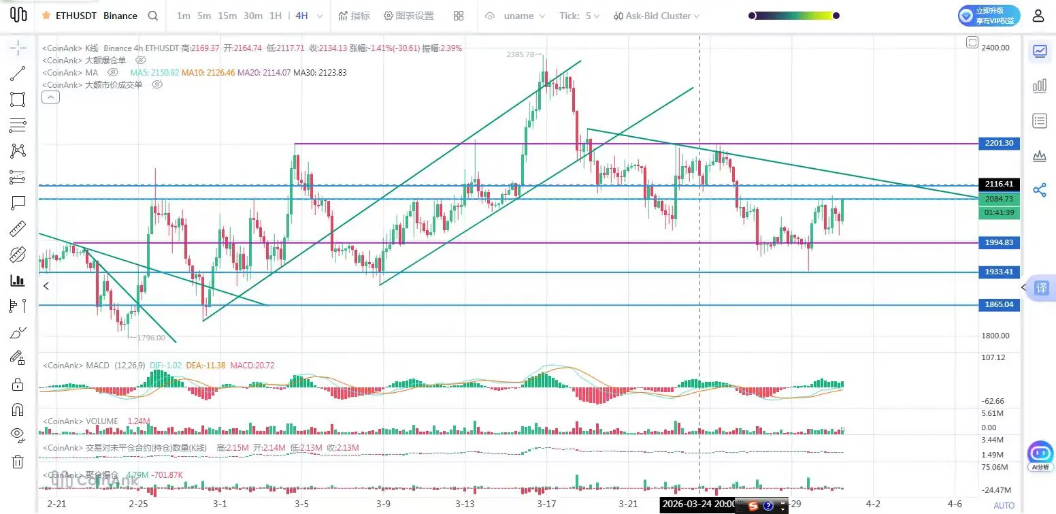Delete all drawings with trash icon
Viewport: 1056px width, 514px height.
click(18, 462)
